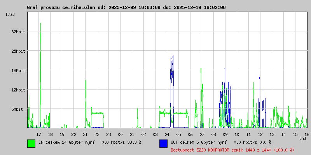Click the 25Mbit y-axis label
The height and width of the screenshot is (155, 311).
(x=18, y=51)
